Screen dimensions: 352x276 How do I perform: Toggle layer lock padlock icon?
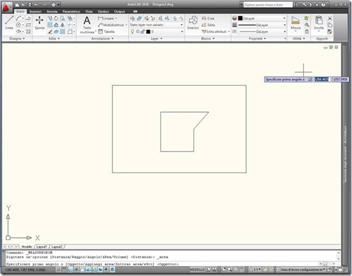142,32
